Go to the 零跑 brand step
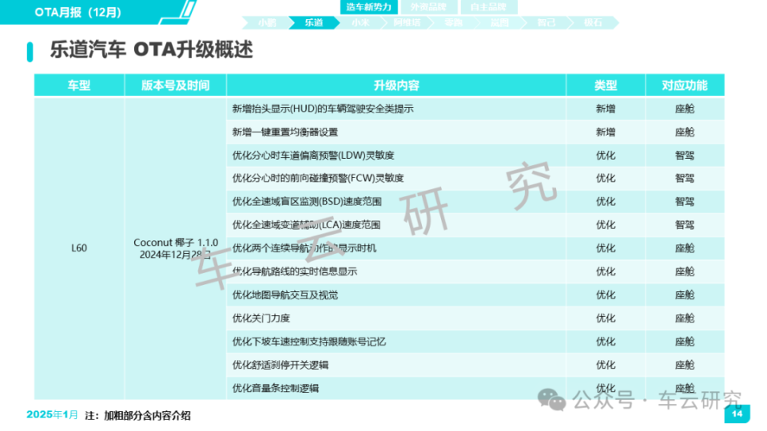Screen dimensions: 767x431 (x=454, y=22)
